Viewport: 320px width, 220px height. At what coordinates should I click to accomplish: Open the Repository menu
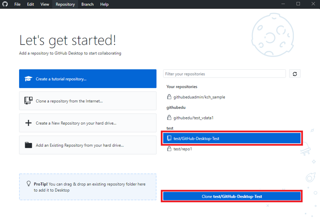(65, 4)
